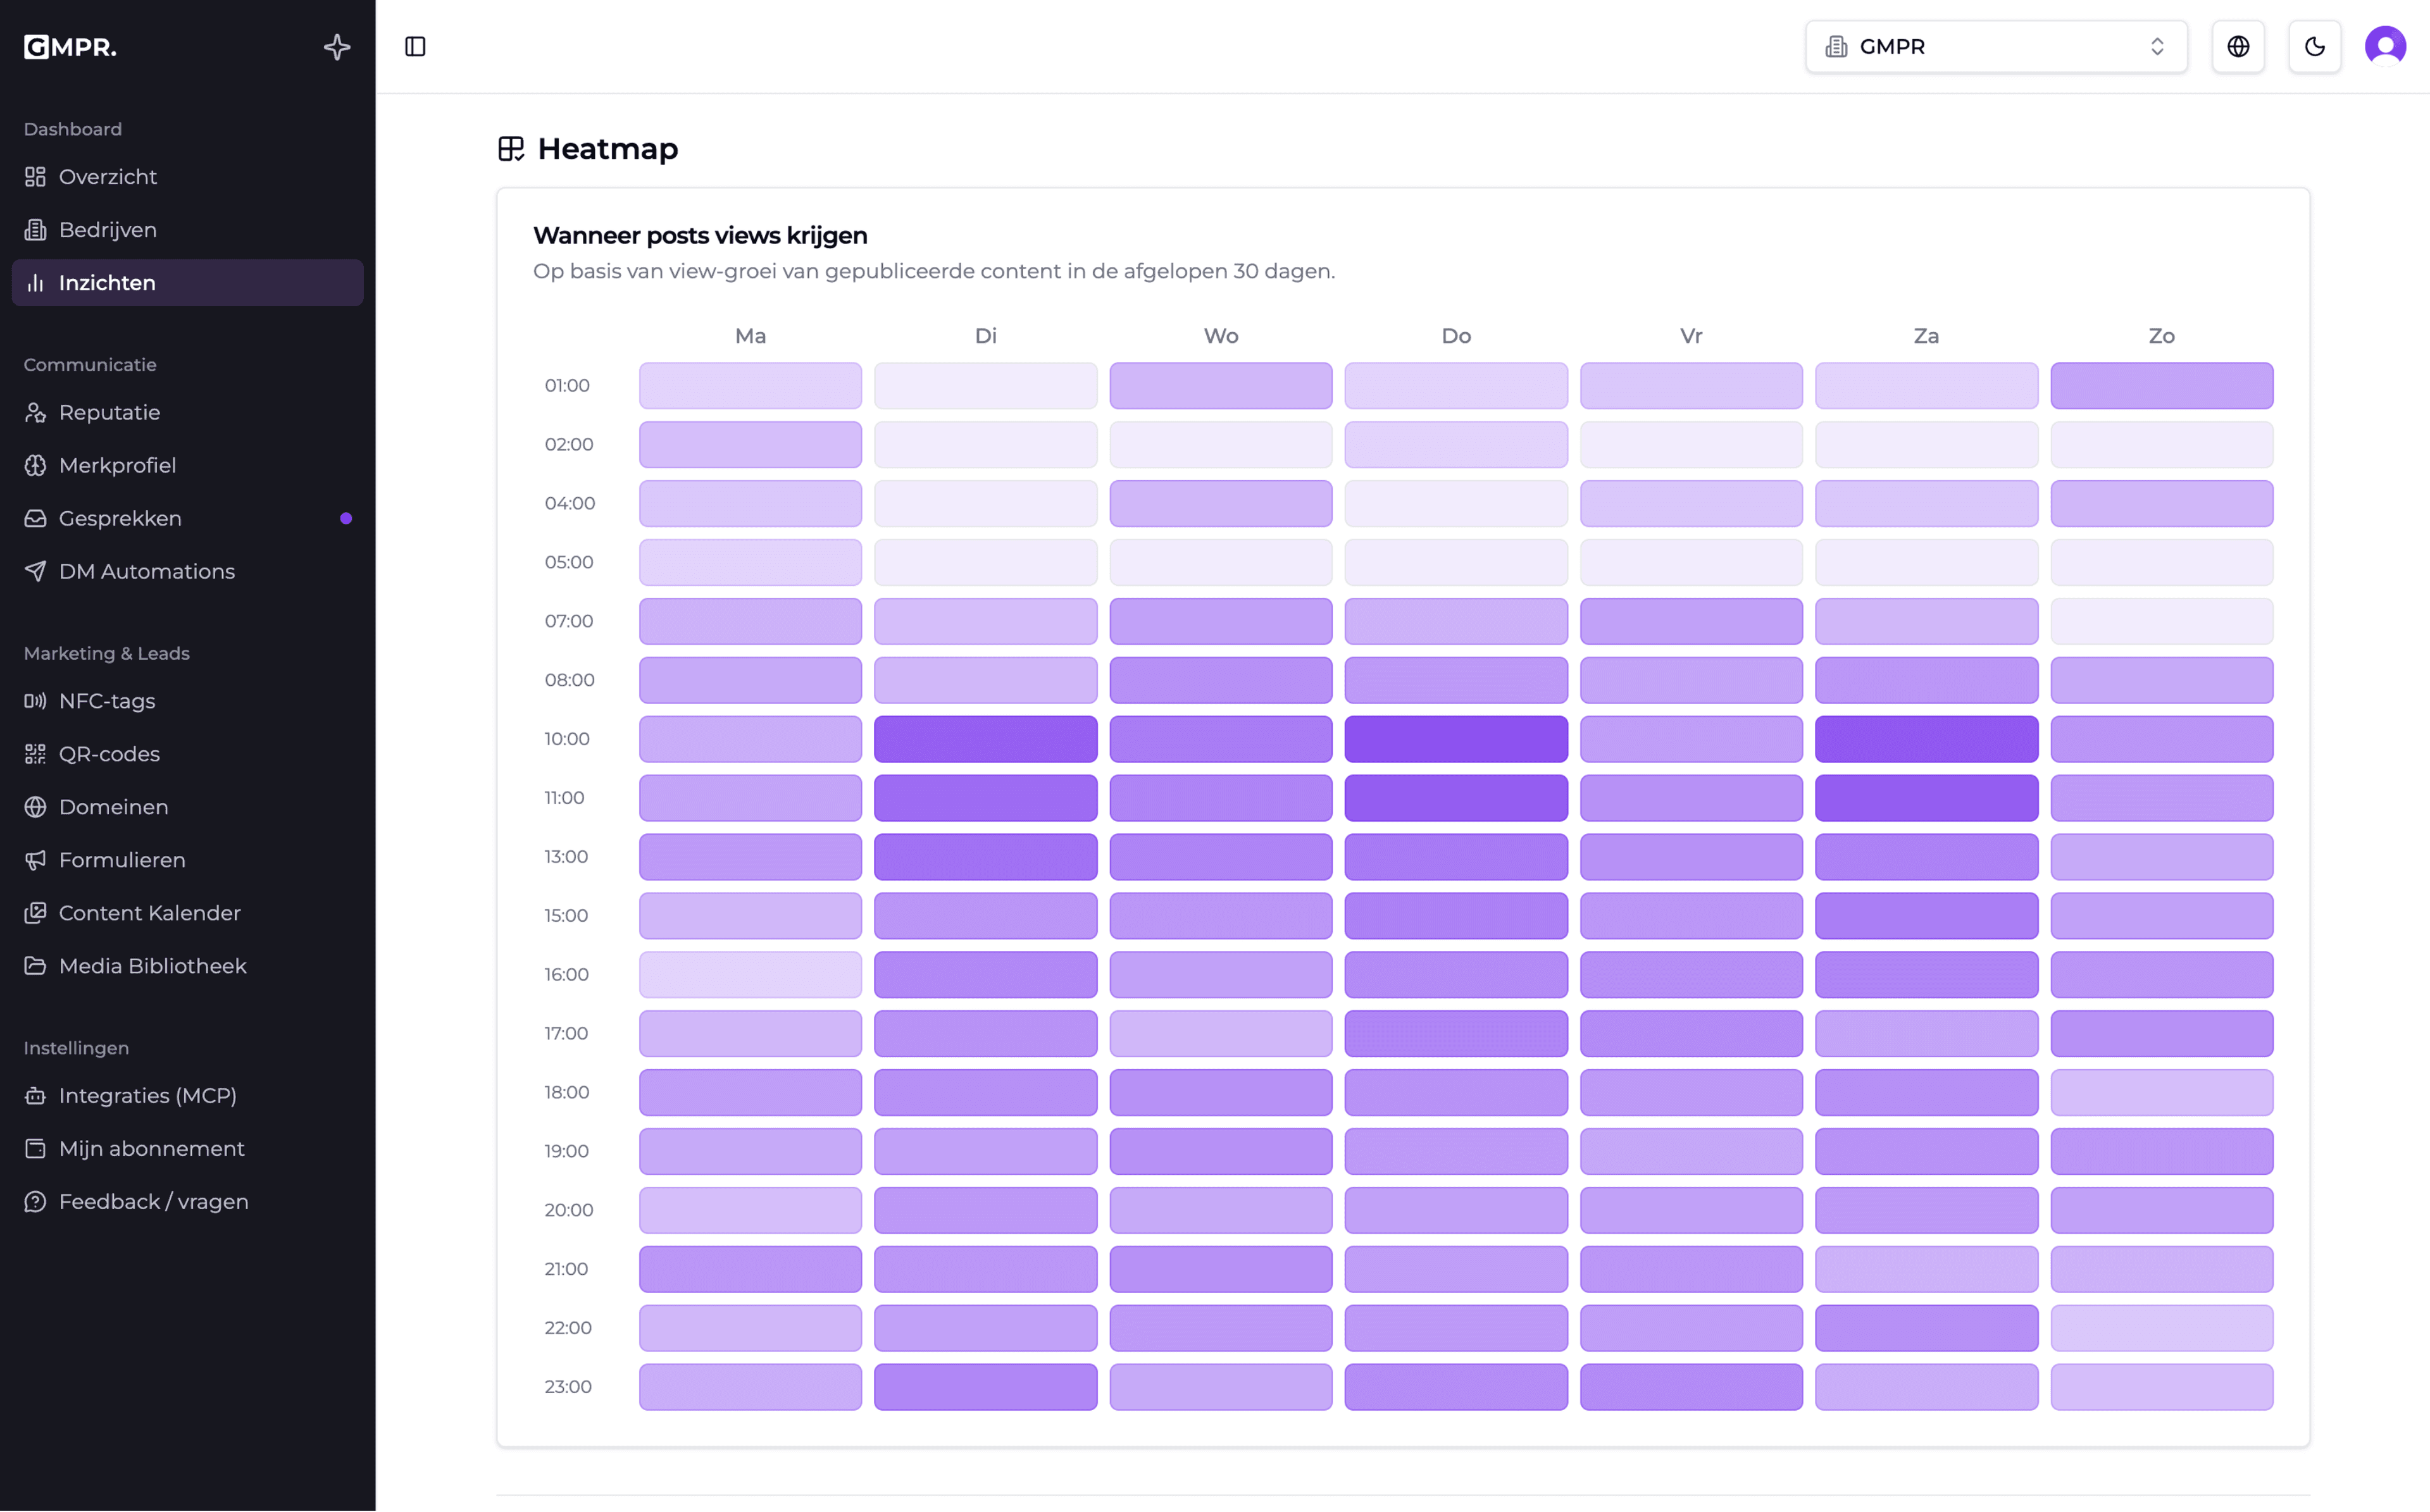Click the 'Heatmap' section title
This screenshot has width=2430, height=1512.
point(608,149)
